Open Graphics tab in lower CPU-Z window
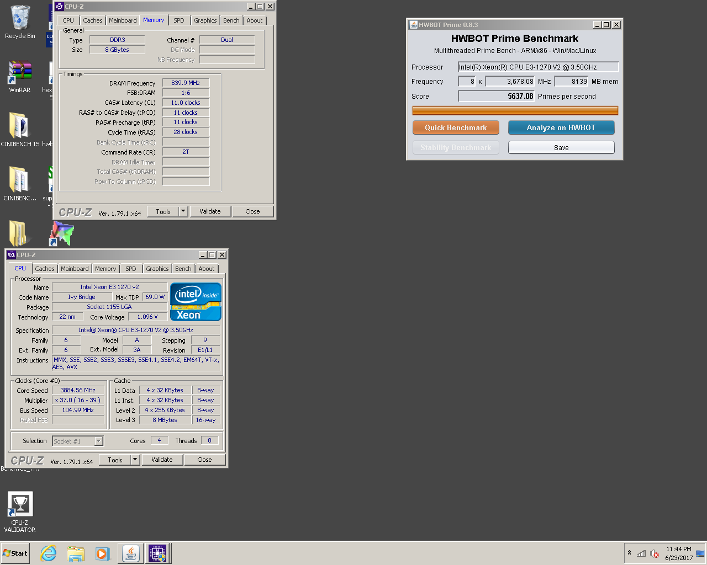The height and width of the screenshot is (565, 707). pos(157,269)
